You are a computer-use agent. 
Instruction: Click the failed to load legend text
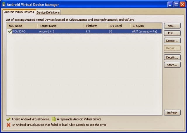pos(59,125)
